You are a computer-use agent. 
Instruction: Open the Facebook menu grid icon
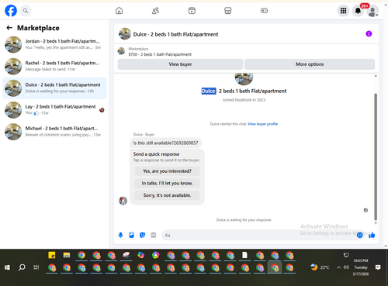[x=343, y=11]
